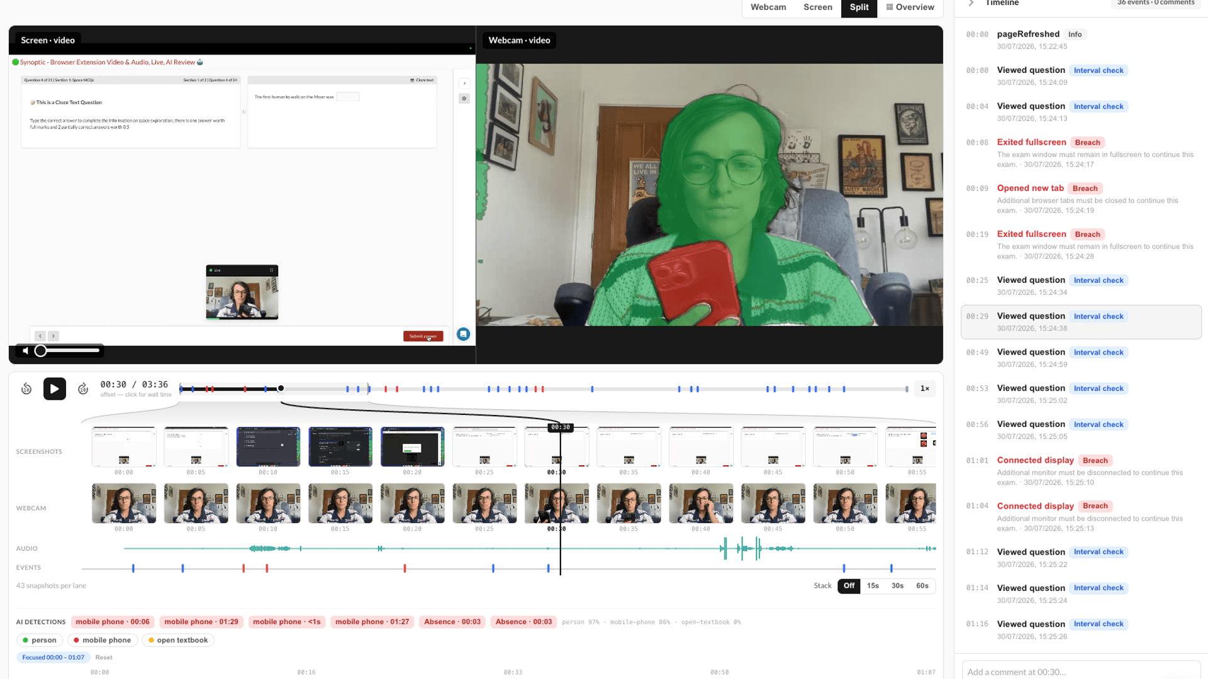The height and width of the screenshot is (679, 1208).
Task: Set Stack interval to 60s
Action: [922, 586]
